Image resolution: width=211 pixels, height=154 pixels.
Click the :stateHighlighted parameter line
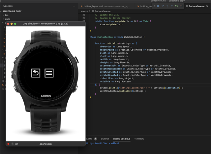click(x=138, y=69)
